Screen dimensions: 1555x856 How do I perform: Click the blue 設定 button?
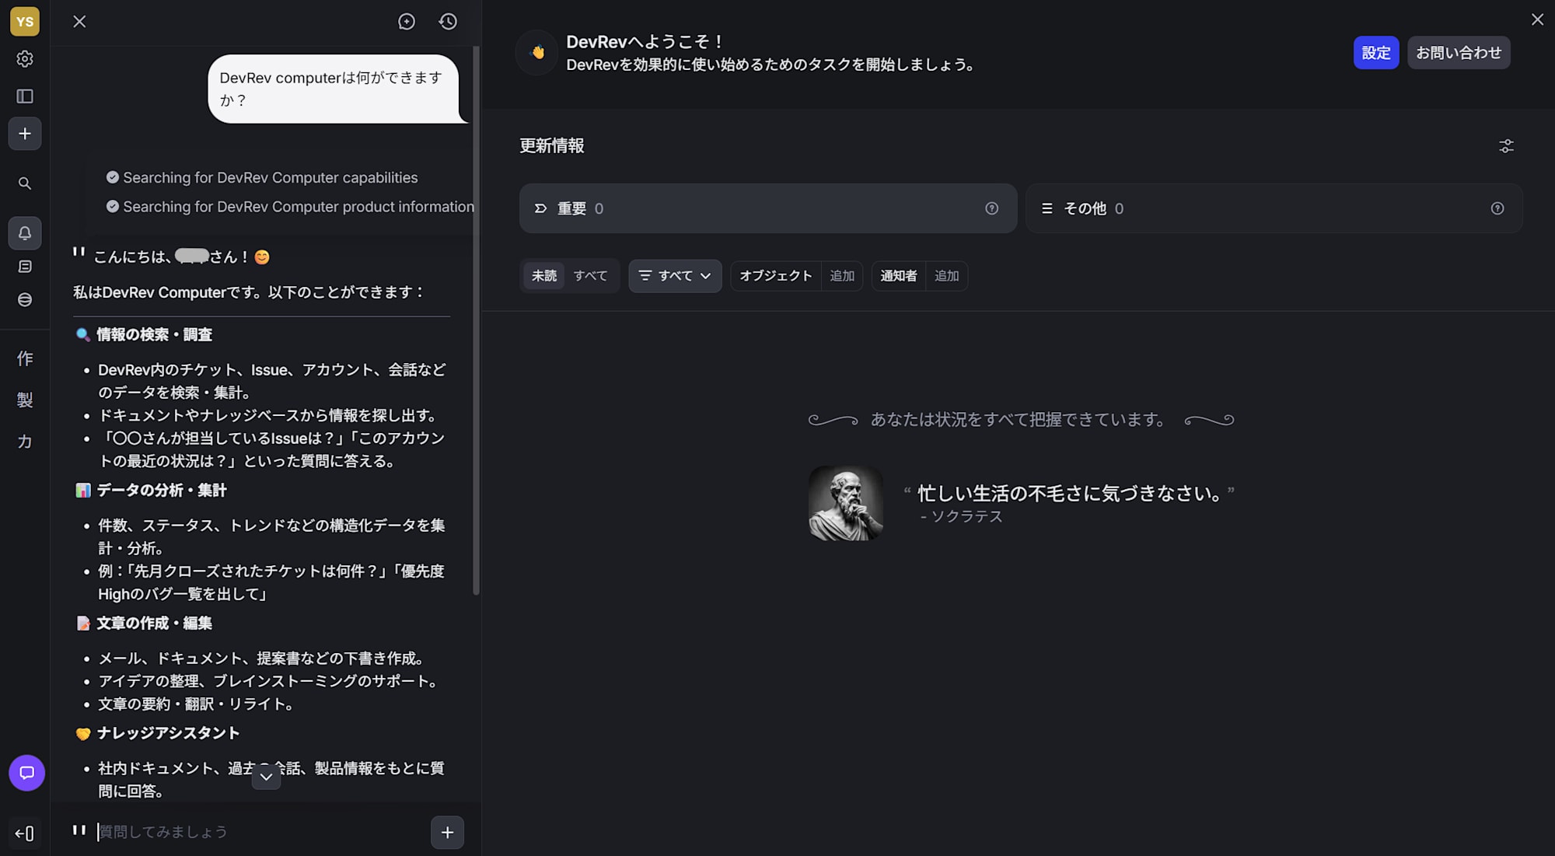(1376, 53)
